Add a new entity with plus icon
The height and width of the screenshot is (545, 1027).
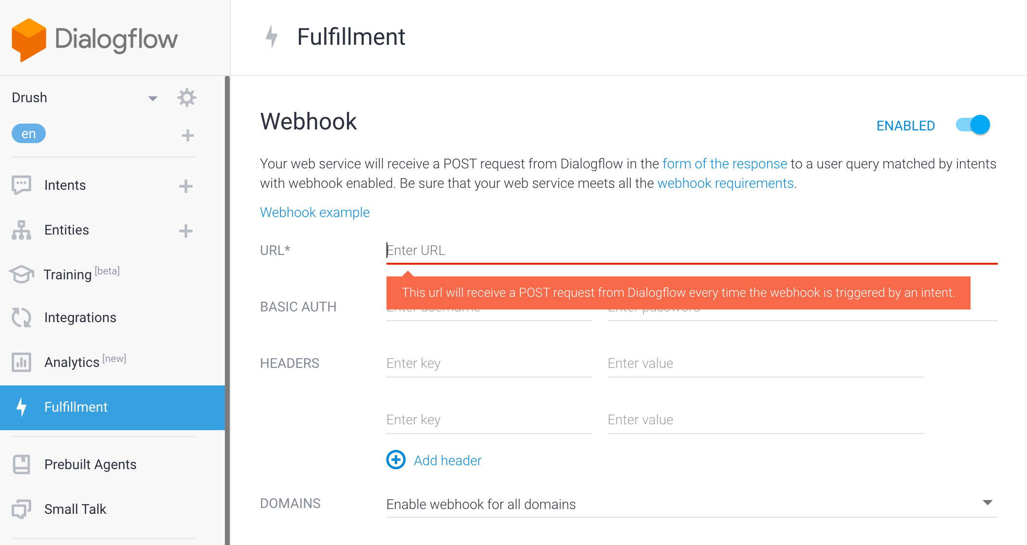point(185,230)
